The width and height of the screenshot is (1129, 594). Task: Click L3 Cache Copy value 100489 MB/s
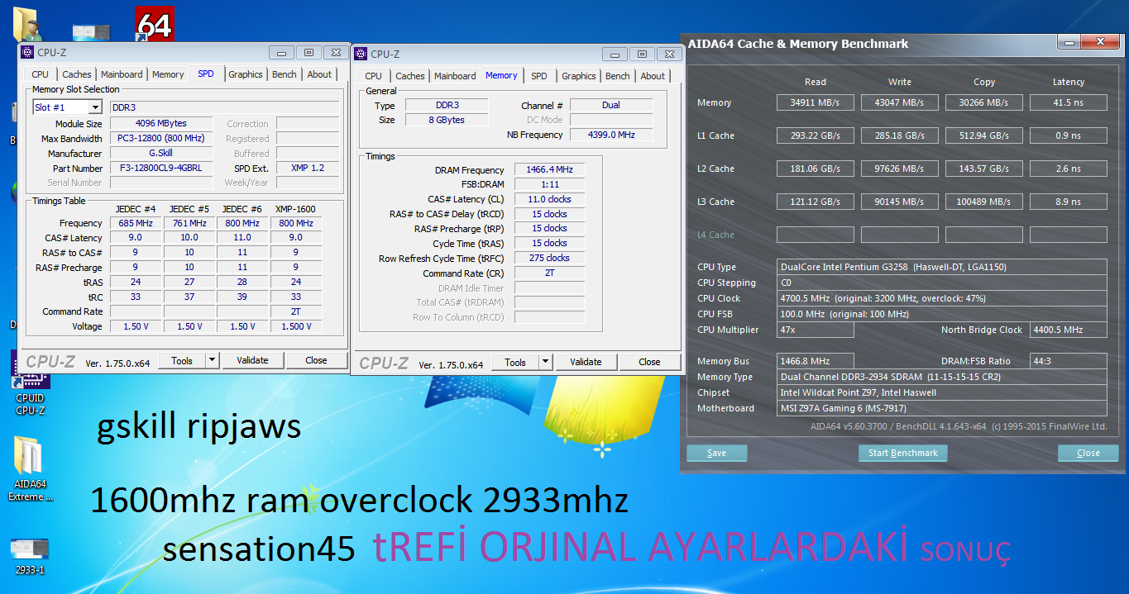pyautogui.click(x=984, y=202)
